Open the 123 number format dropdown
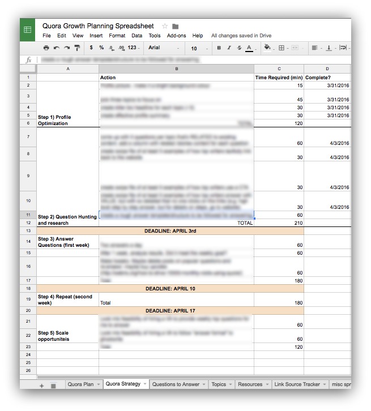 [x=134, y=48]
